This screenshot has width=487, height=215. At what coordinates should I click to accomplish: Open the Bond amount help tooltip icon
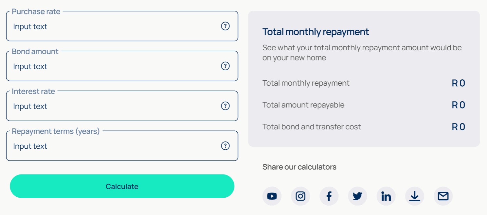225,66
